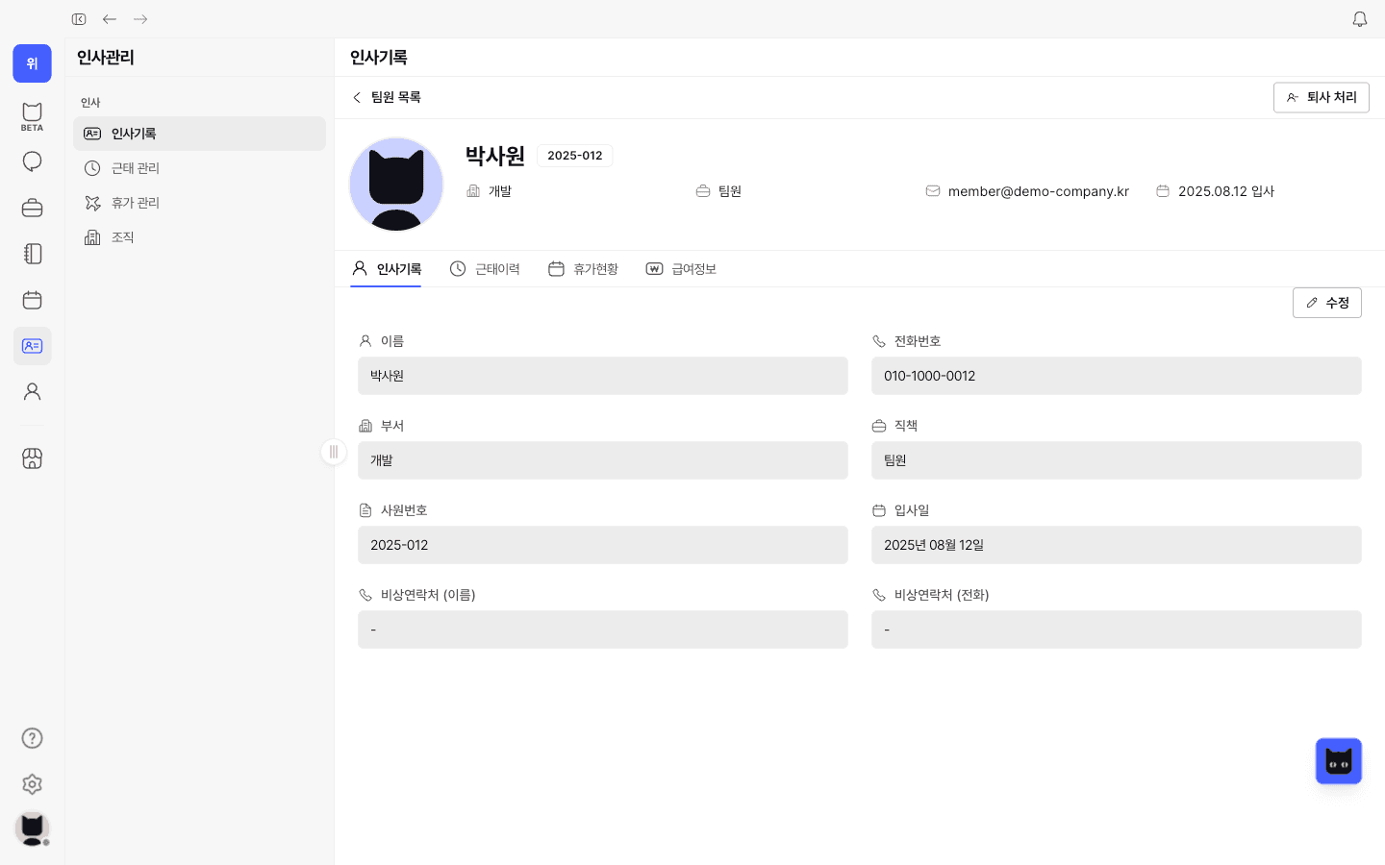Open the notifications bell

tap(1360, 19)
